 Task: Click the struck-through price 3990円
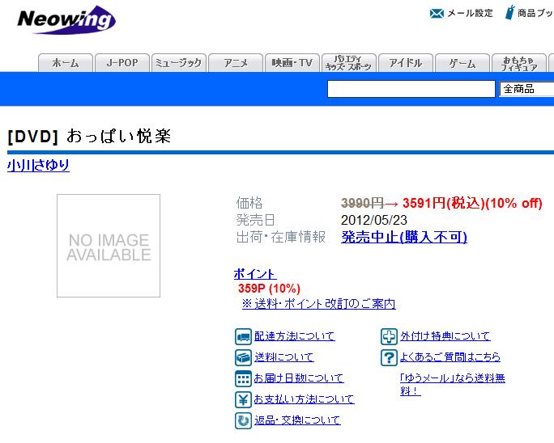click(x=362, y=203)
